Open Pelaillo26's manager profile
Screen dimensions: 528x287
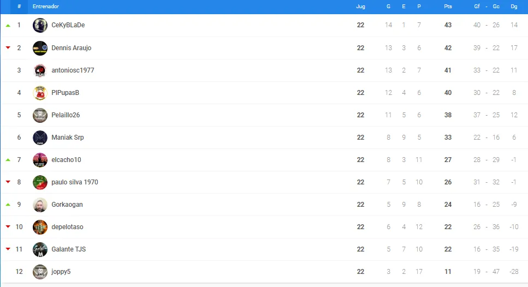(66, 115)
